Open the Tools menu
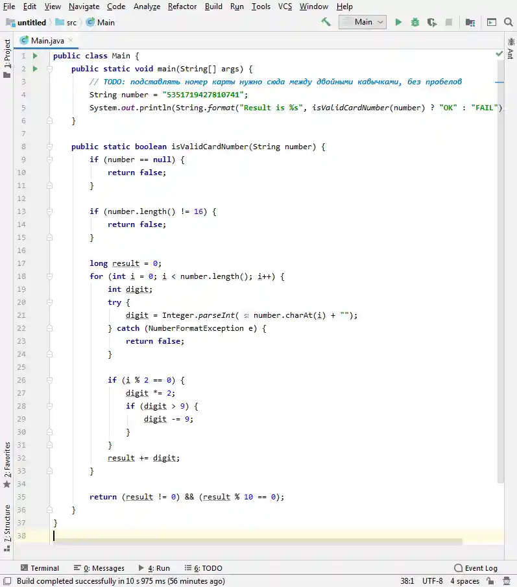Image resolution: width=517 pixels, height=587 pixels. point(261,6)
